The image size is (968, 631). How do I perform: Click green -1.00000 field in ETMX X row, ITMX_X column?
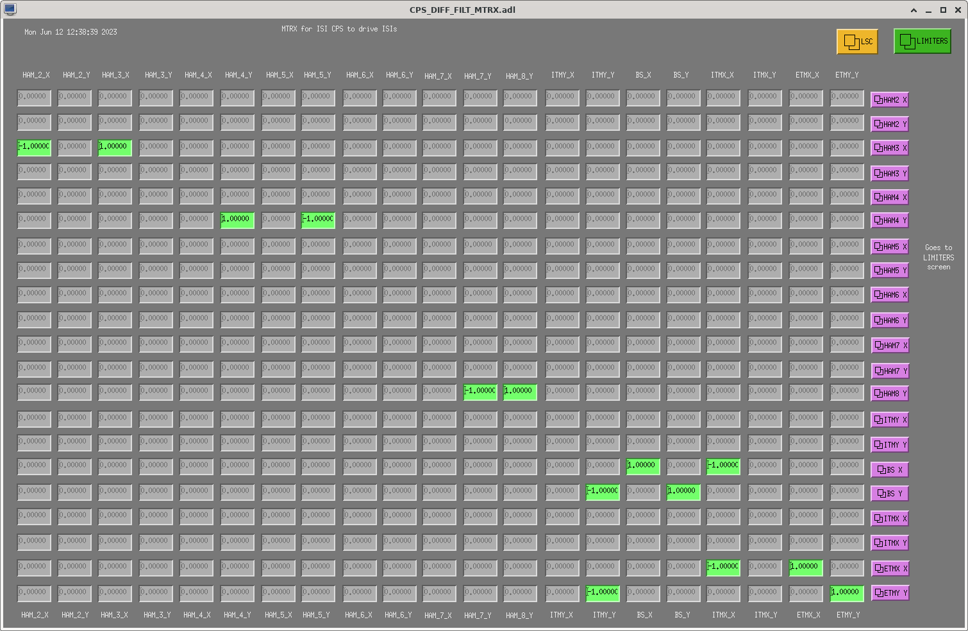point(723,568)
